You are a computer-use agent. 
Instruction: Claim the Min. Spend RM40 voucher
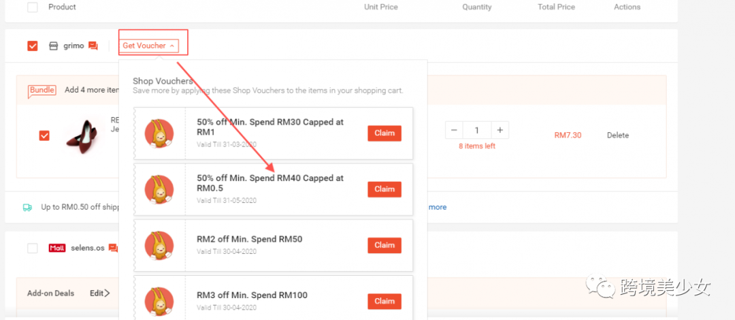point(385,189)
